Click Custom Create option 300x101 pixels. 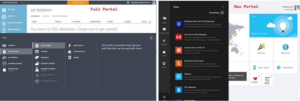point(77,51)
